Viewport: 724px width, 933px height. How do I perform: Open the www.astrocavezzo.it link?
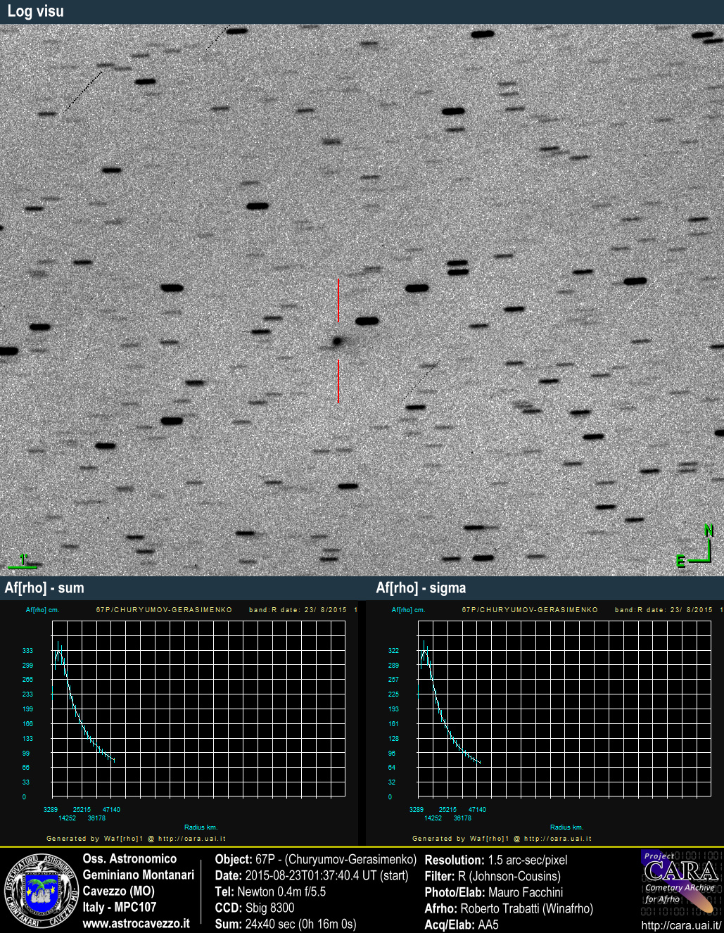[136, 923]
